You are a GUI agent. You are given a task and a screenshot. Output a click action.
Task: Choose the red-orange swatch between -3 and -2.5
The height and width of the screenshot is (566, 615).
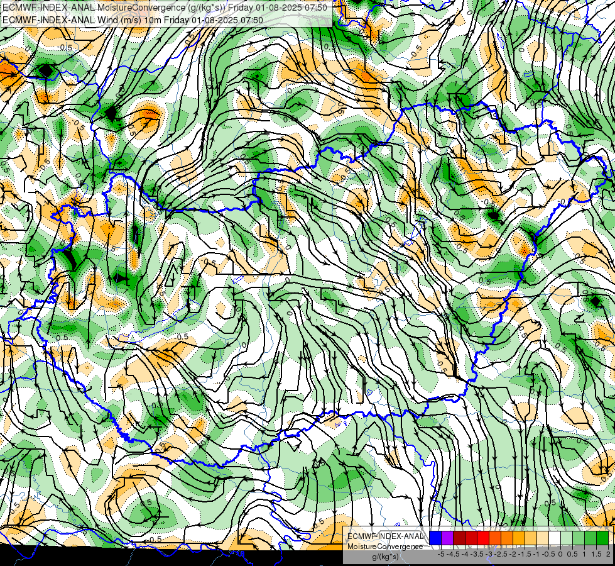point(495,538)
